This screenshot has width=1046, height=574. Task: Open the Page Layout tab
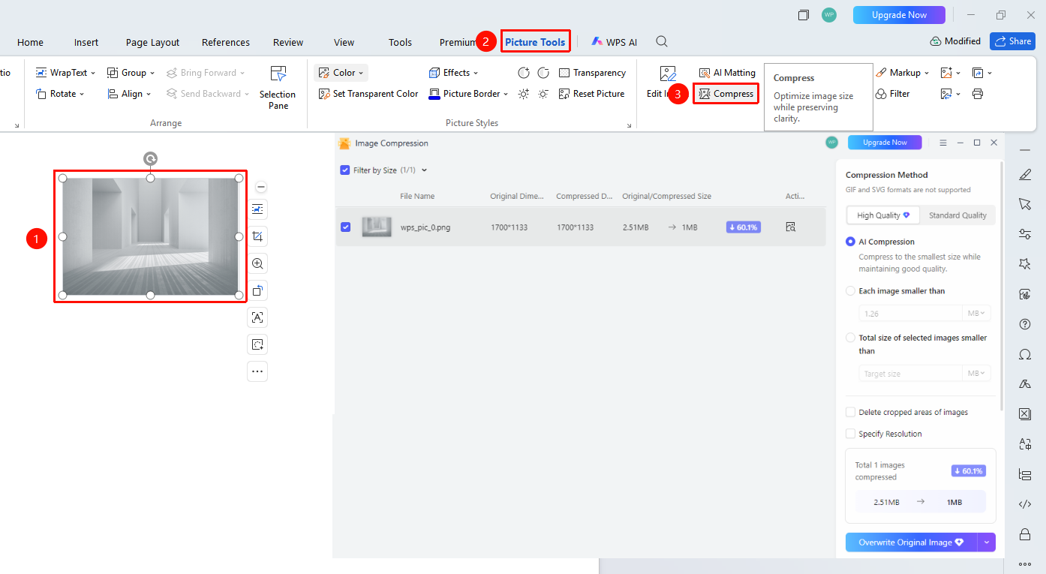pyautogui.click(x=153, y=42)
